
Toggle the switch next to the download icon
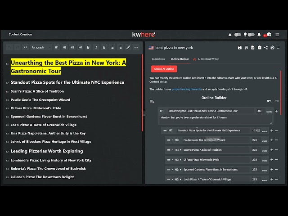coord(238,35)
